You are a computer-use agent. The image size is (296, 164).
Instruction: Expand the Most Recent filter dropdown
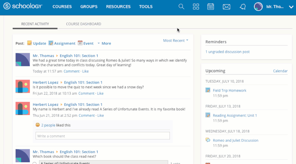tap(176, 40)
